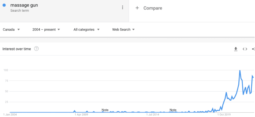Open the three-dot menu for massage gun

tap(122, 7)
